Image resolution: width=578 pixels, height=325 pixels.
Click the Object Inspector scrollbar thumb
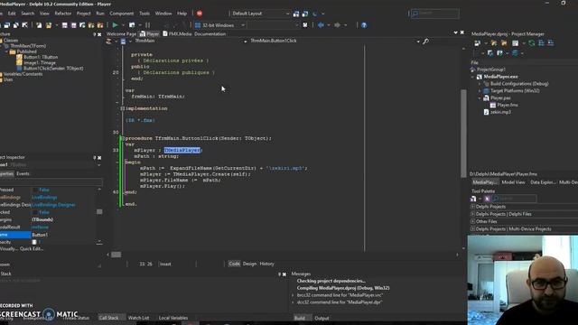tap(99, 212)
